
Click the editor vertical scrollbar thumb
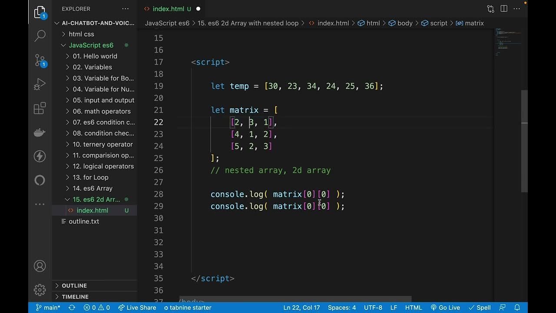tap(524, 141)
